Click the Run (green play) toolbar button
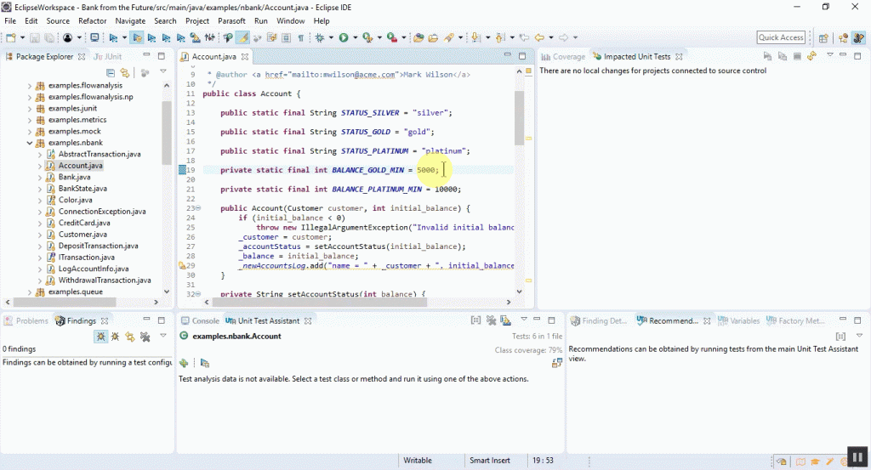871x470 pixels. (344, 37)
